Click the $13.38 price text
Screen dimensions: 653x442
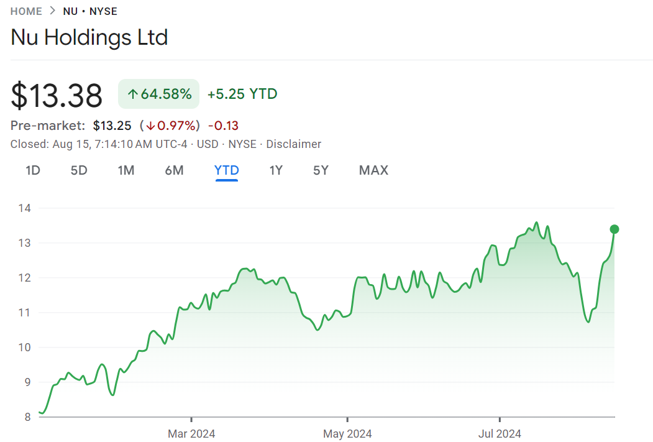(x=57, y=95)
